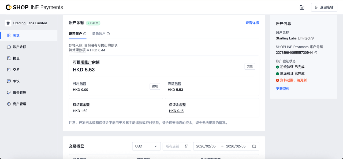Click the 查看详情 link
This screenshot has width=343, height=159.
252,23
